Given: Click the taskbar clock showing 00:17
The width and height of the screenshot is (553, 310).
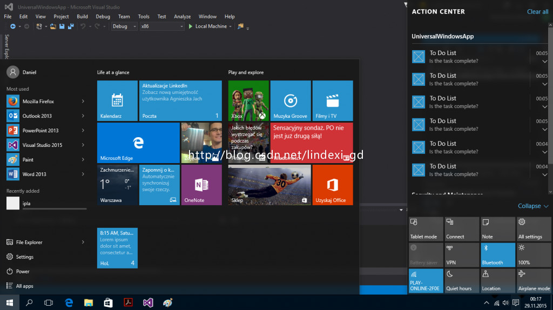Looking at the screenshot, I should click(535, 302).
